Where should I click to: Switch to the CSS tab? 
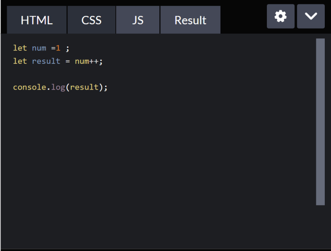(x=91, y=20)
